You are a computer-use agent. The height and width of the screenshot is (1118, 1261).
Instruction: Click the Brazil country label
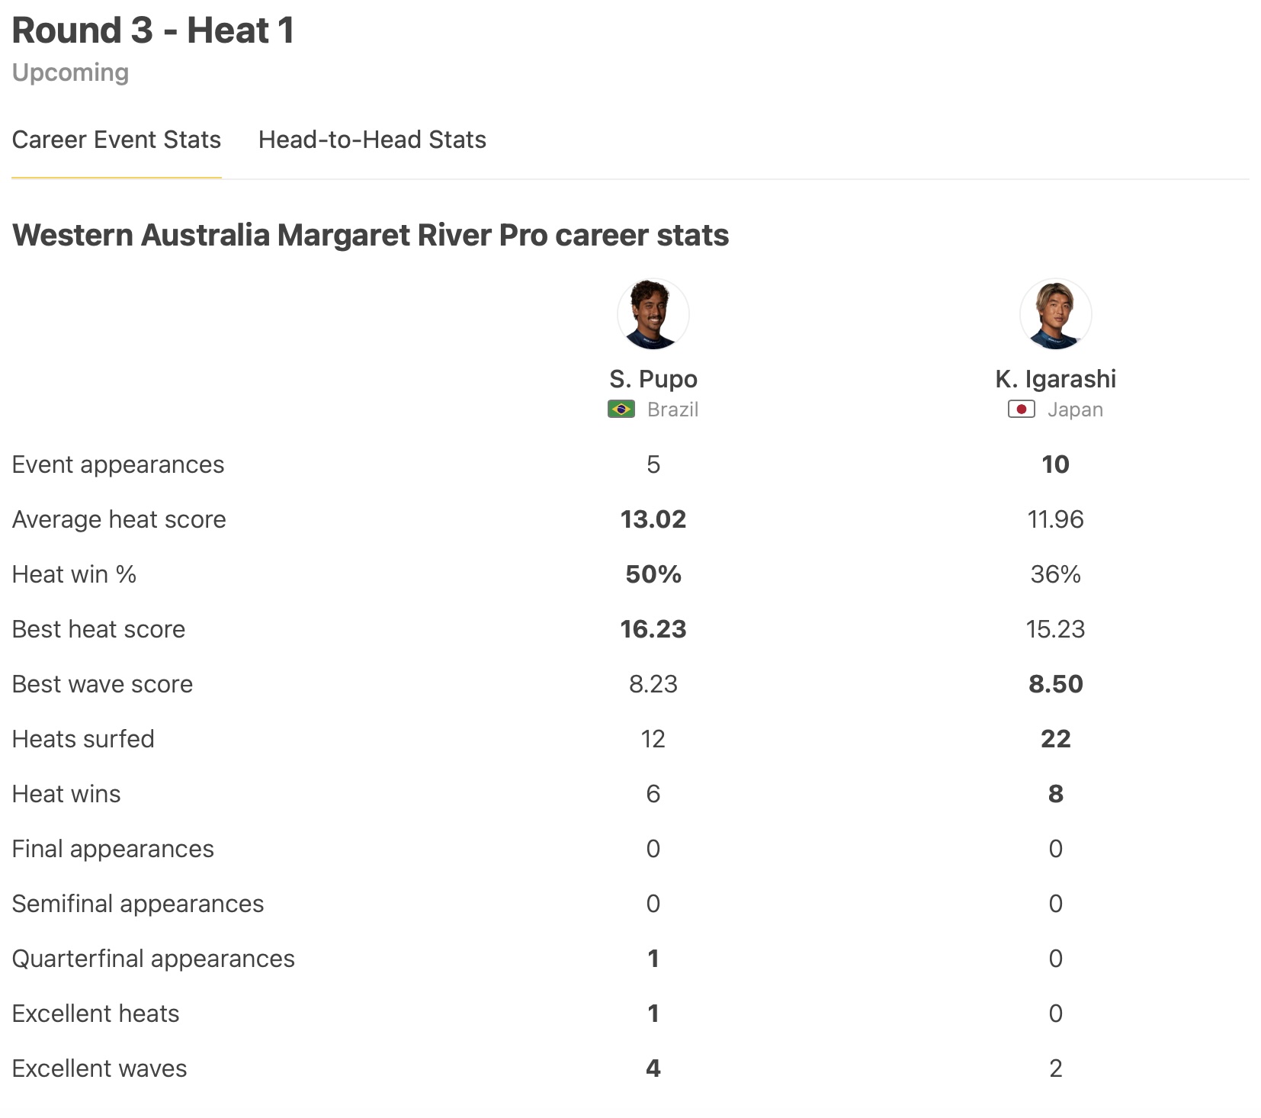pyautogui.click(x=672, y=410)
